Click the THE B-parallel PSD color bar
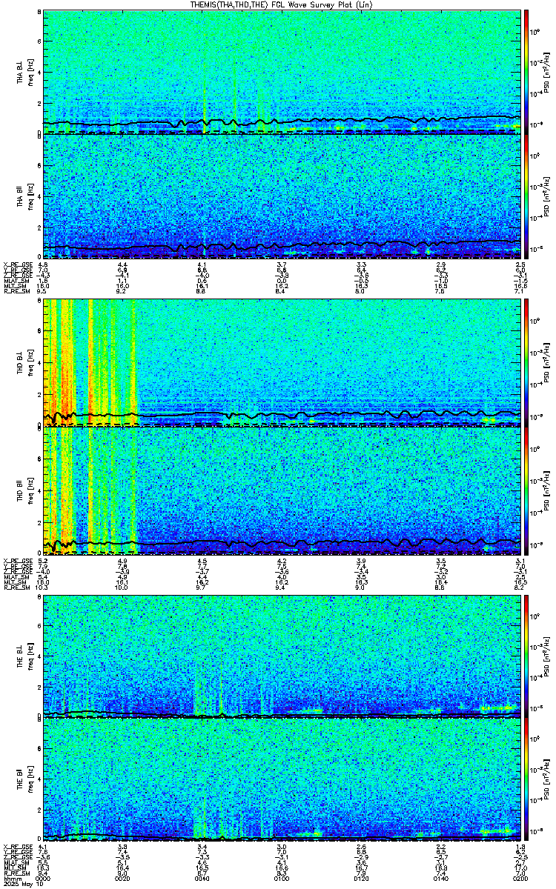Image resolution: width=556 pixels, height=889 pixels. pyautogui.click(x=526, y=780)
